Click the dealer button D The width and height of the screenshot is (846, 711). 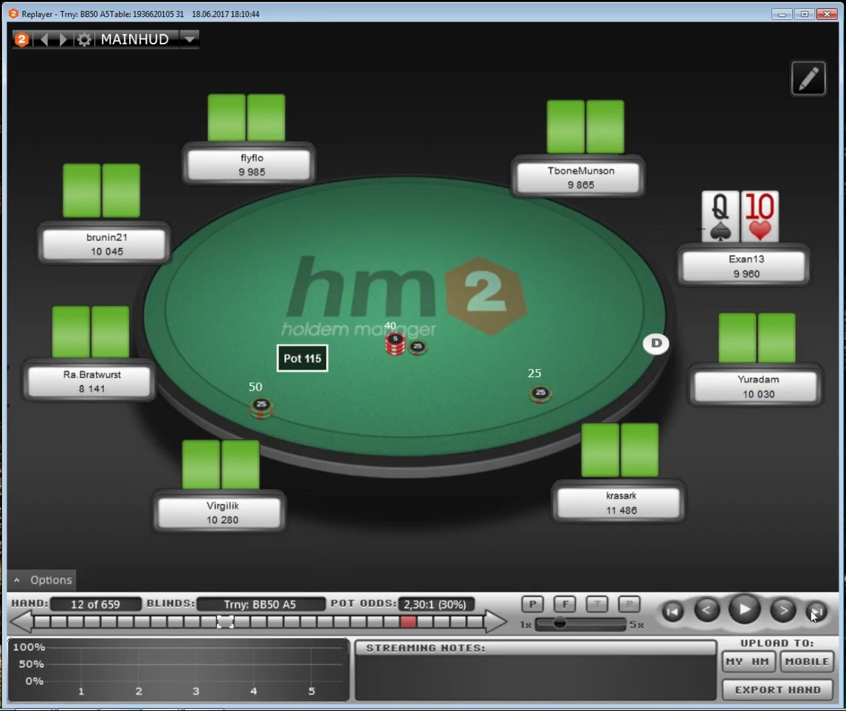coord(656,343)
